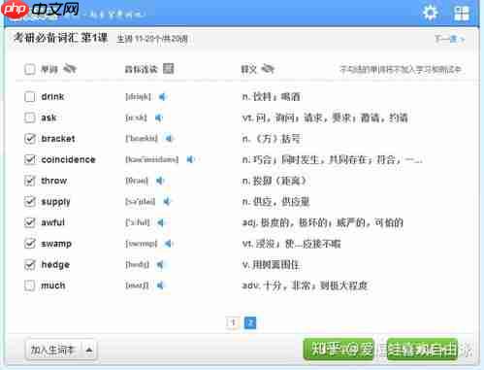Uncheck the swamp checkbox
This screenshot has height=370, width=484.
point(30,244)
